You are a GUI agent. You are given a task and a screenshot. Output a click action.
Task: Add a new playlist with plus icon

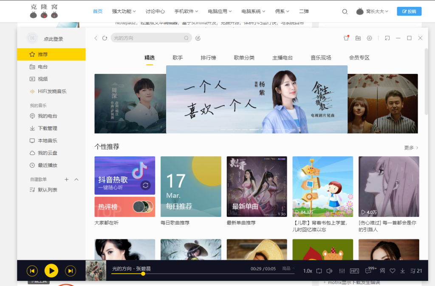(67, 179)
